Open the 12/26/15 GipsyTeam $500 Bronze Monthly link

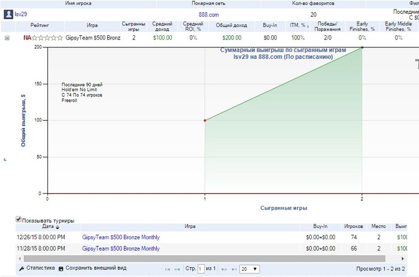121,237
